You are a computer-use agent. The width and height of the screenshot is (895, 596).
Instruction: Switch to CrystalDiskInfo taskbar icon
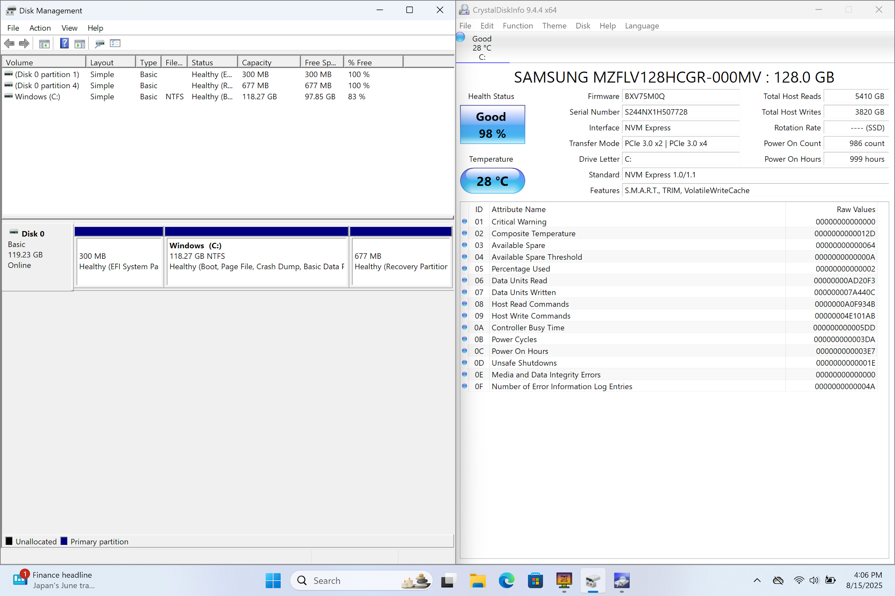[622, 580]
